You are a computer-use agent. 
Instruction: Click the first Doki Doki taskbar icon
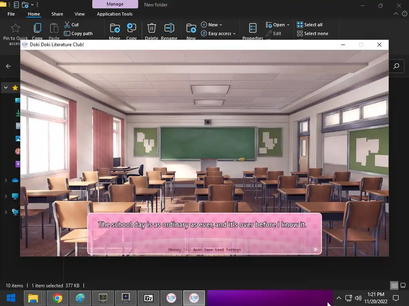(x=171, y=298)
